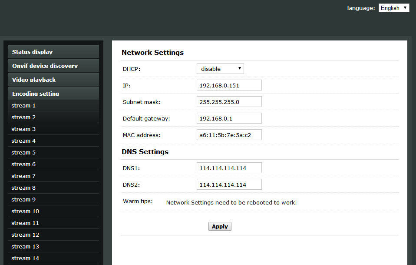
Task: Click the DNS Settings heading
Action: coord(145,151)
